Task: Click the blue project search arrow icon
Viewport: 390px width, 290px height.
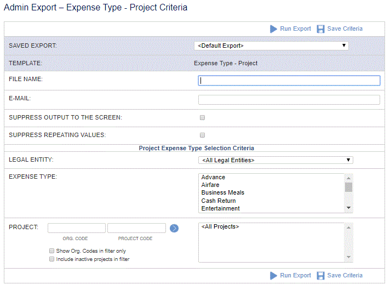Action: (x=174, y=228)
